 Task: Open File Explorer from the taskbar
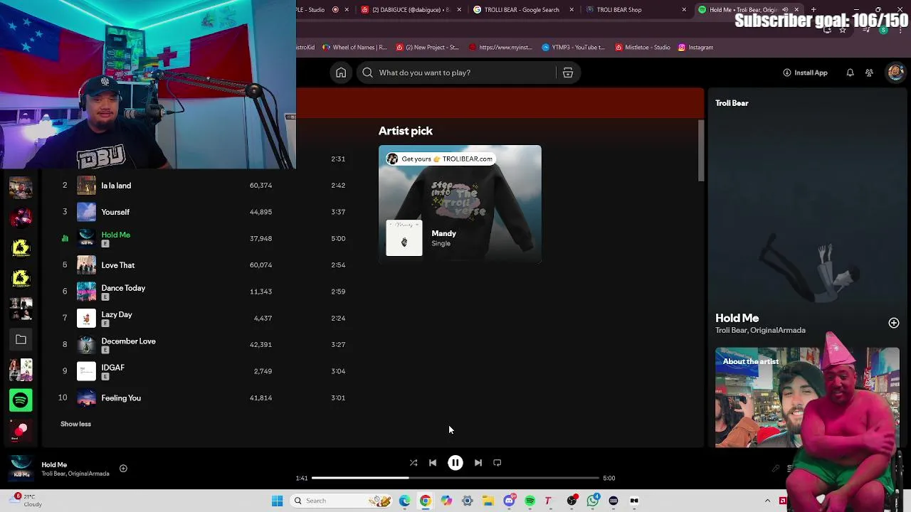[x=488, y=501]
